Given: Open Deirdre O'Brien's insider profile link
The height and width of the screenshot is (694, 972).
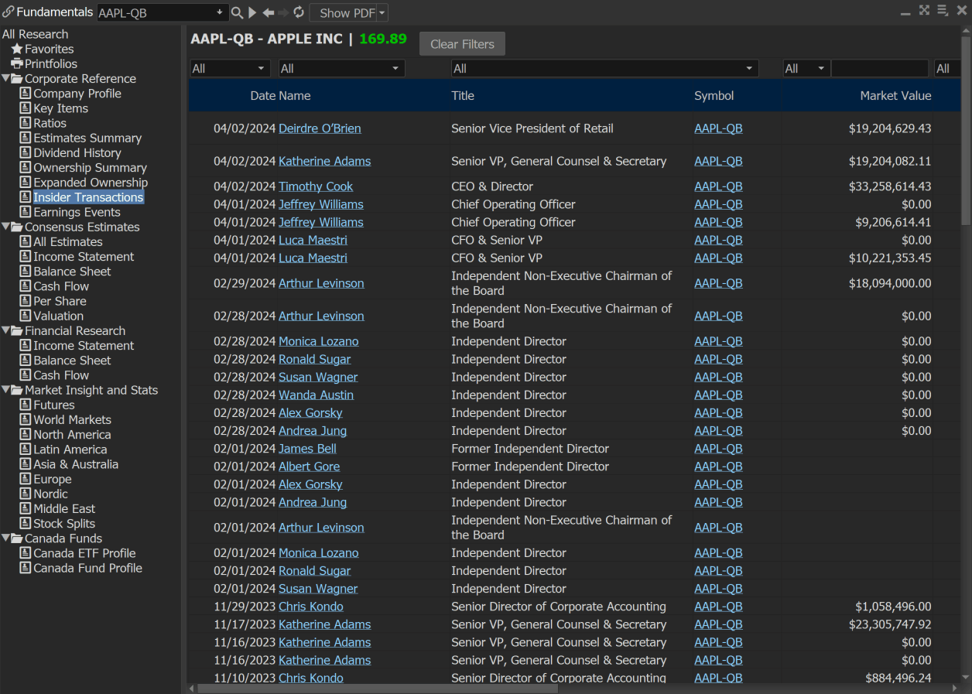Looking at the screenshot, I should pyautogui.click(x=320, y=128).
